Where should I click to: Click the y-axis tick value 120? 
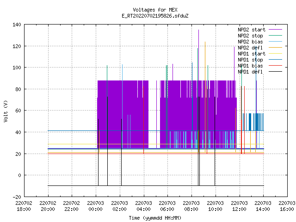tap(17, 46)
